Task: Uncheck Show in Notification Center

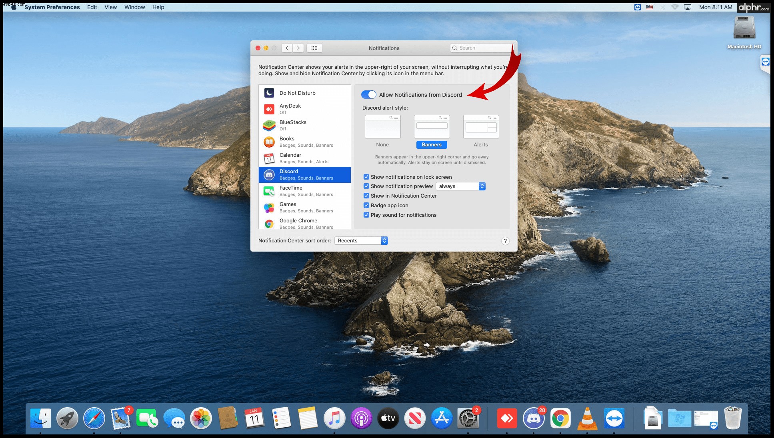Action: [x=366, y=196]
